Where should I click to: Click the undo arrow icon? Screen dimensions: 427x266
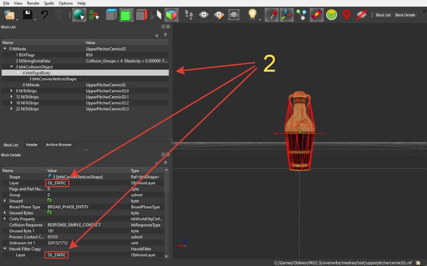(45, 15)
